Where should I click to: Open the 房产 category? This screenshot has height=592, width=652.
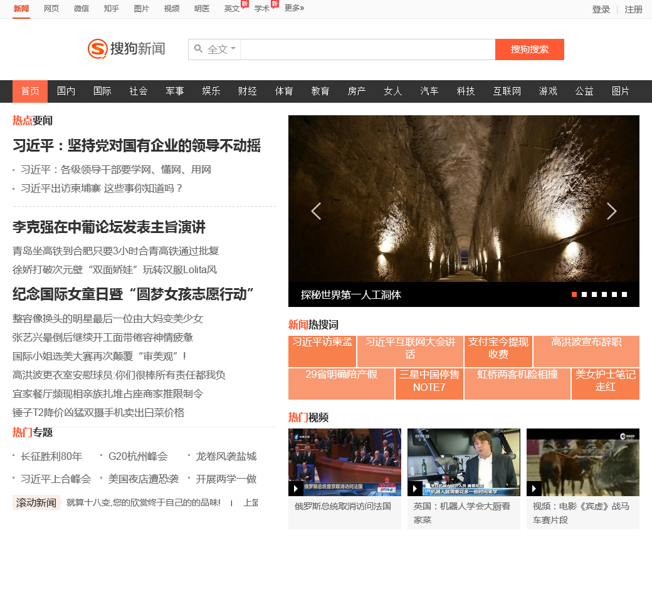[356, 91]
